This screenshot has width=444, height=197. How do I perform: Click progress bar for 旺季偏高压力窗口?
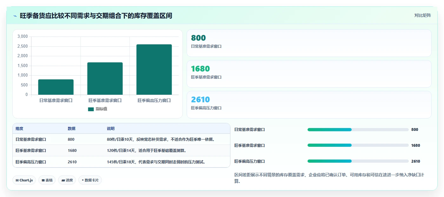pyautogui.click(x=358, y=161)
